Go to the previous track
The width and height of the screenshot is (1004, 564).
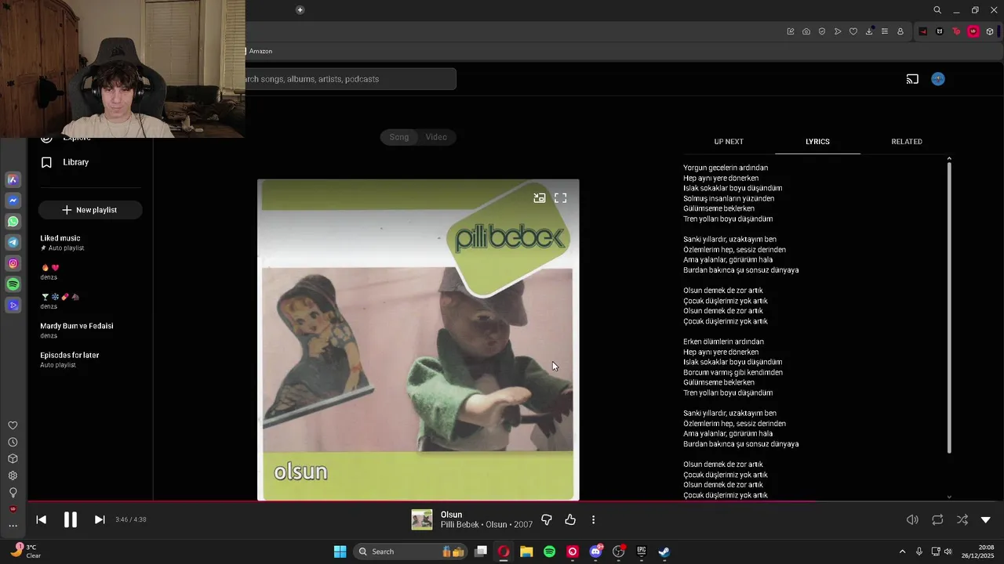click(x=42, y=519)
